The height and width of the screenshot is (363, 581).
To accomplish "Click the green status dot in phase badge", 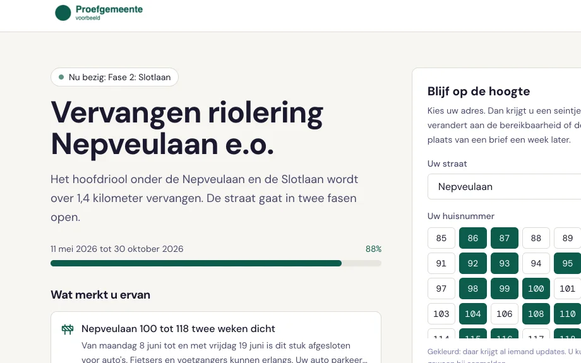I will 61,77.
